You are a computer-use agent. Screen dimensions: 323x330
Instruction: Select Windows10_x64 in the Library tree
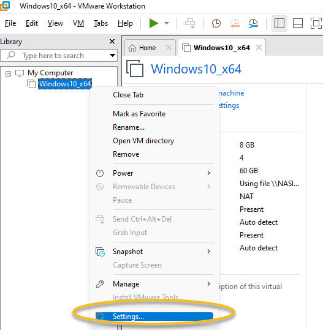tap(65, 84)
